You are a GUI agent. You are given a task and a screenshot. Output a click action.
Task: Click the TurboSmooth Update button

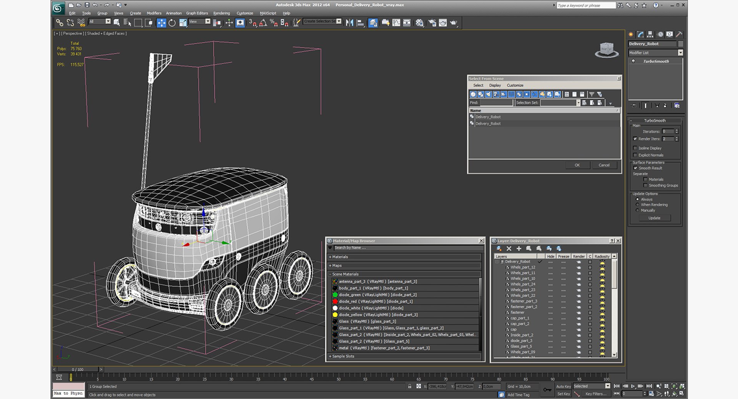click(655, 218)
